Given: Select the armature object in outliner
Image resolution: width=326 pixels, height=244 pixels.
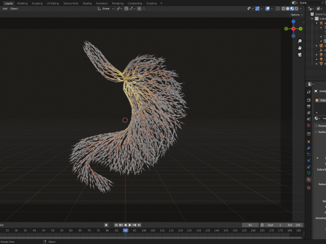Looking at the screenshot, I should tap(321, 23).
